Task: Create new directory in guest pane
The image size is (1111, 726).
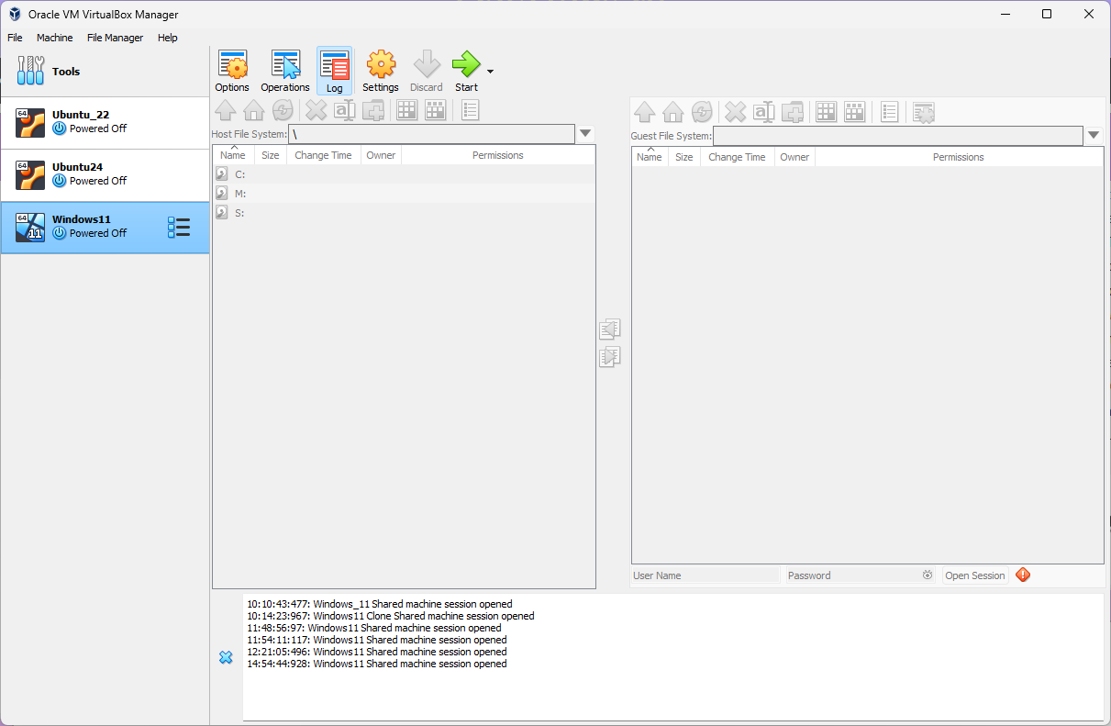Action: (792, 112)
